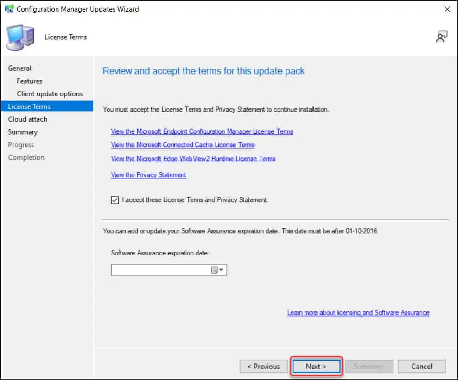The width and height of the screenshot is (458, 380).
Task: View the Edge WebView2 Runtime License Terms
Action: tap(193, 159)
